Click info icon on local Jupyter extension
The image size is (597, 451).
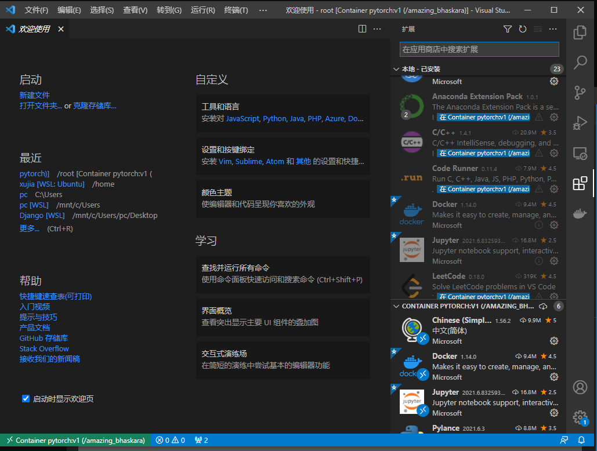539,261
